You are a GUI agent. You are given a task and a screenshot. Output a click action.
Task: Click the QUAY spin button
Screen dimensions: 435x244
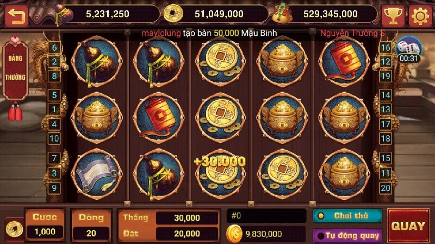point(408,226)
